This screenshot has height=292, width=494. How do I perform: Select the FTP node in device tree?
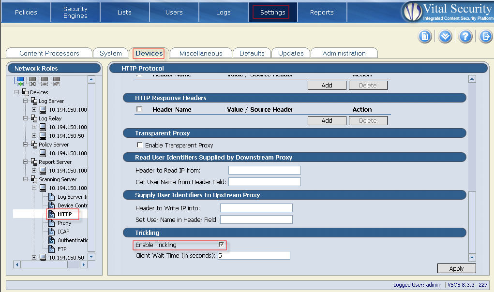click(x=62, y=249)
